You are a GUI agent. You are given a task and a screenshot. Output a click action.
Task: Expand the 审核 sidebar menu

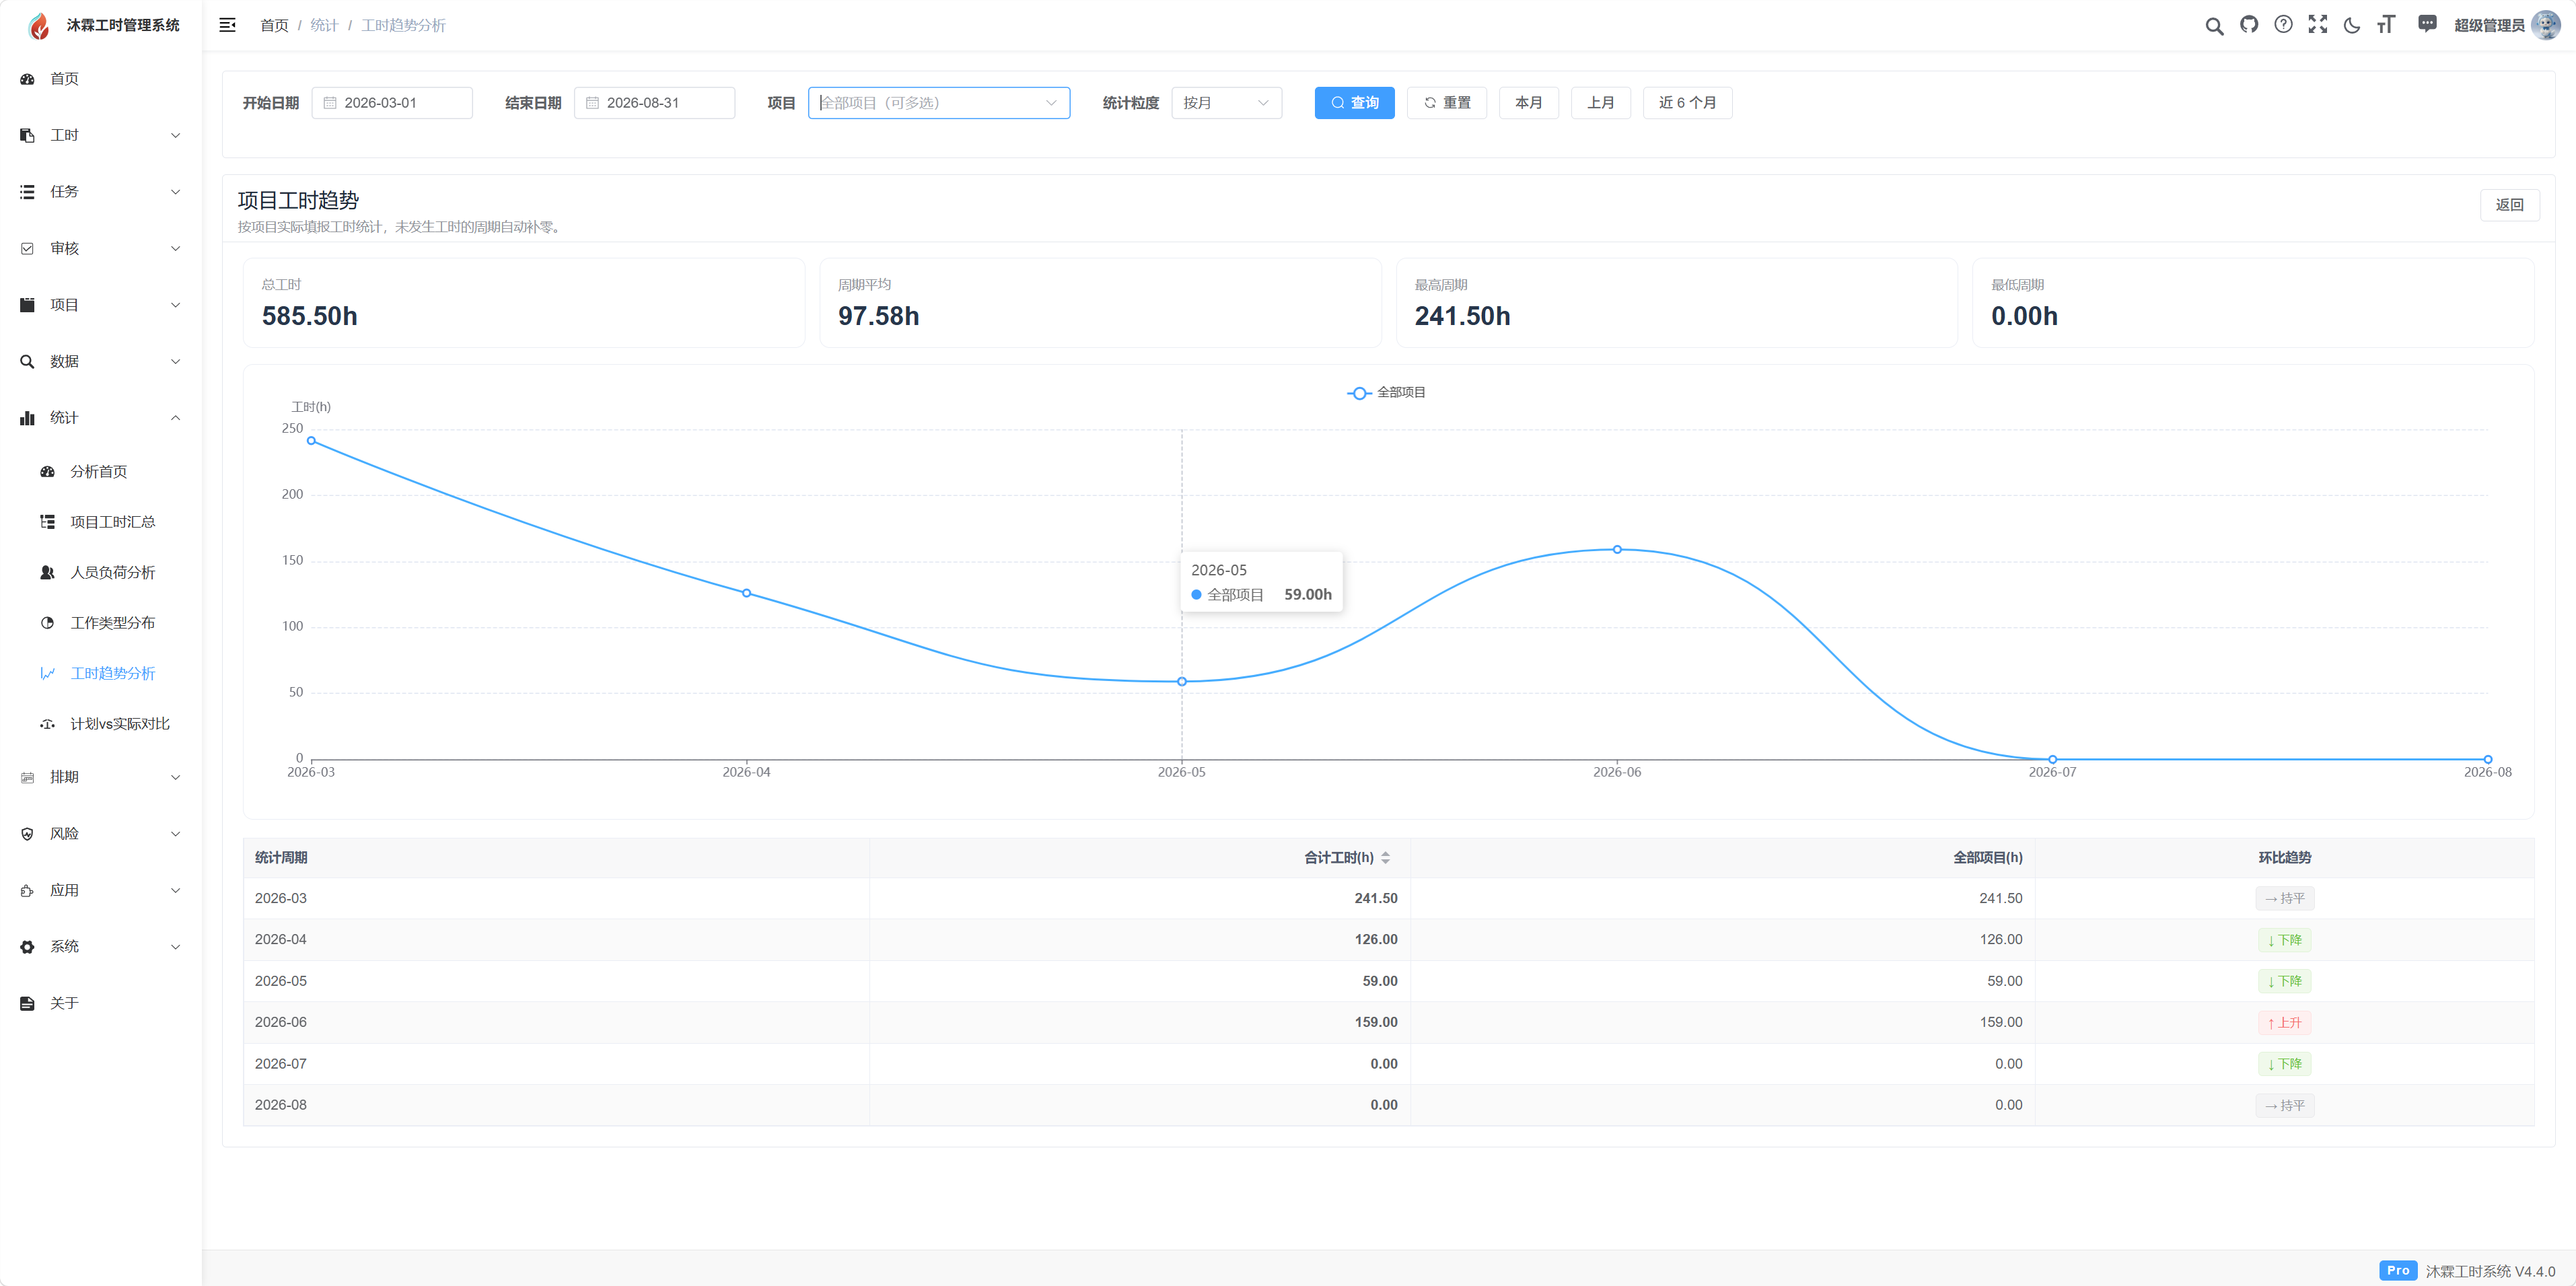tap(100, 248)
